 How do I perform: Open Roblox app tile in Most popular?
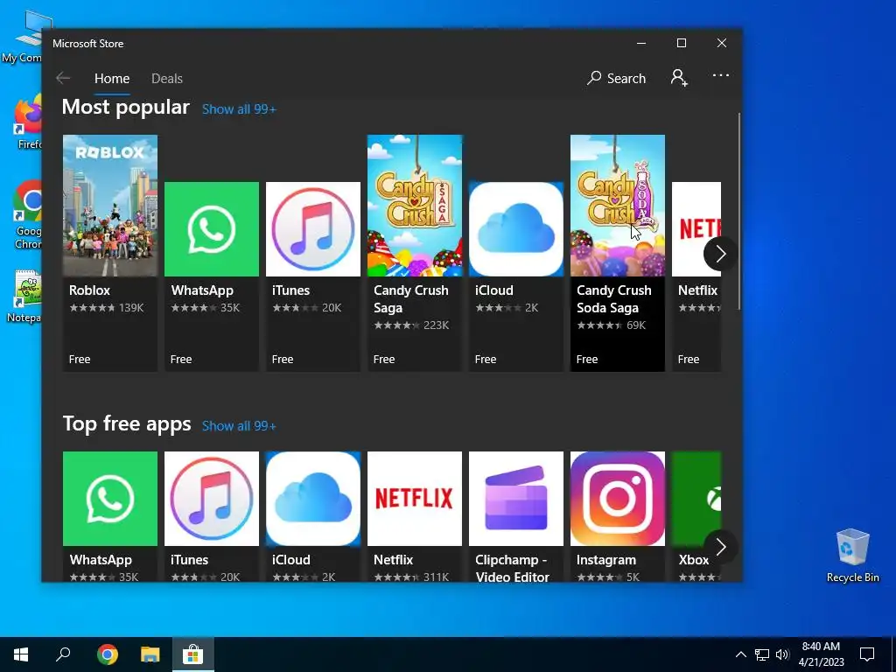coord(109,253)
